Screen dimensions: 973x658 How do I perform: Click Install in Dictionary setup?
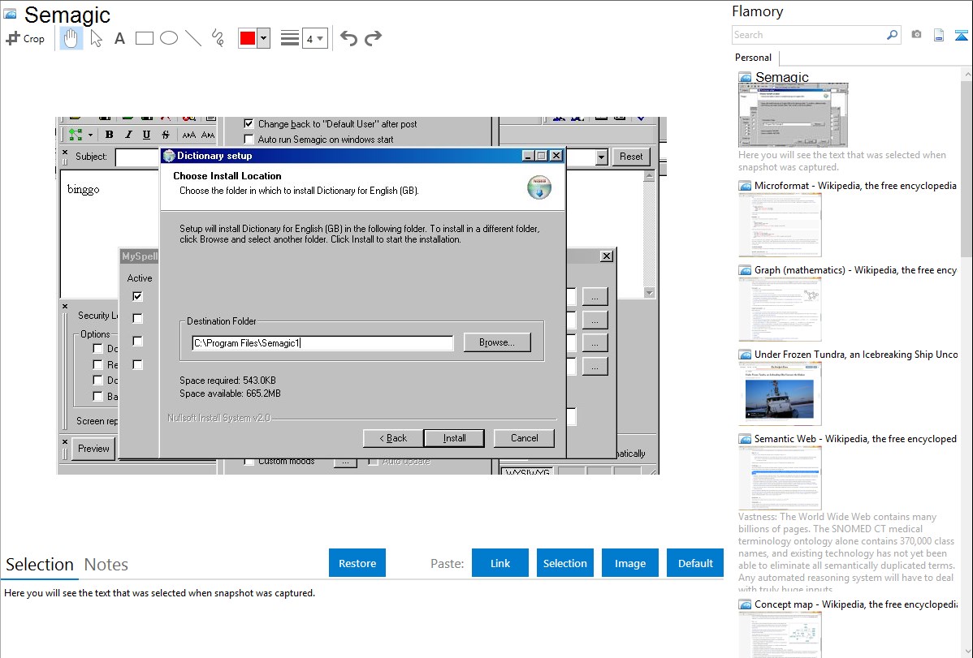(454, 438)
